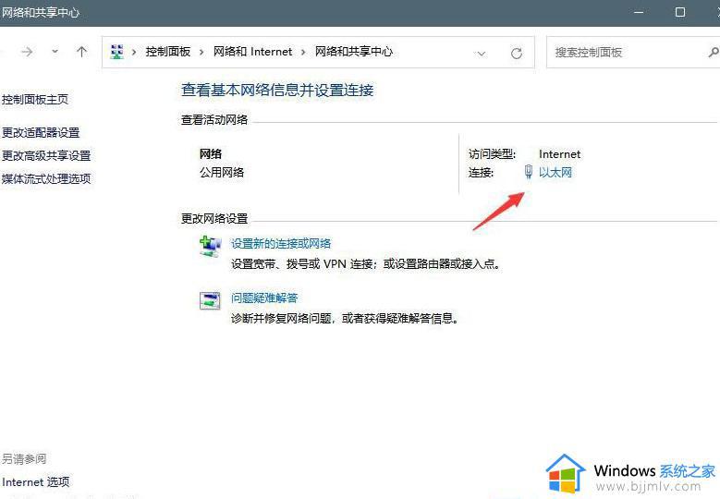Click the Internet access type value

tap(560, 154)
